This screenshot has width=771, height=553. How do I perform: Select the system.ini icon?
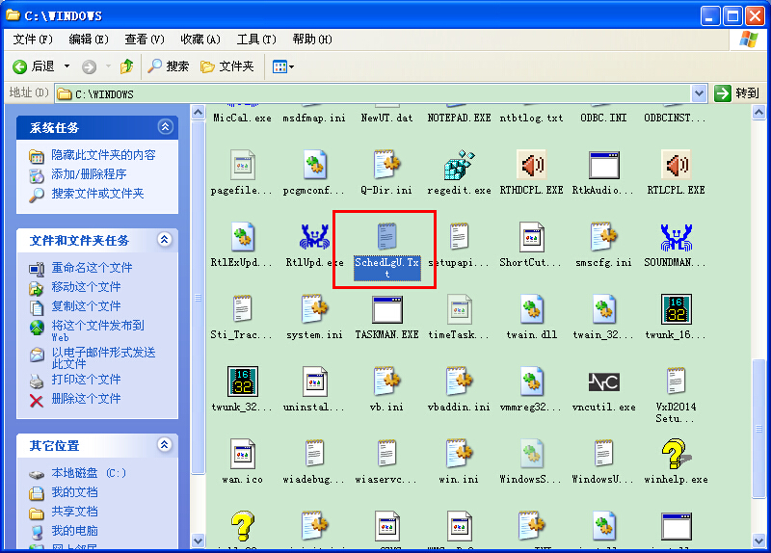point(315,309)
